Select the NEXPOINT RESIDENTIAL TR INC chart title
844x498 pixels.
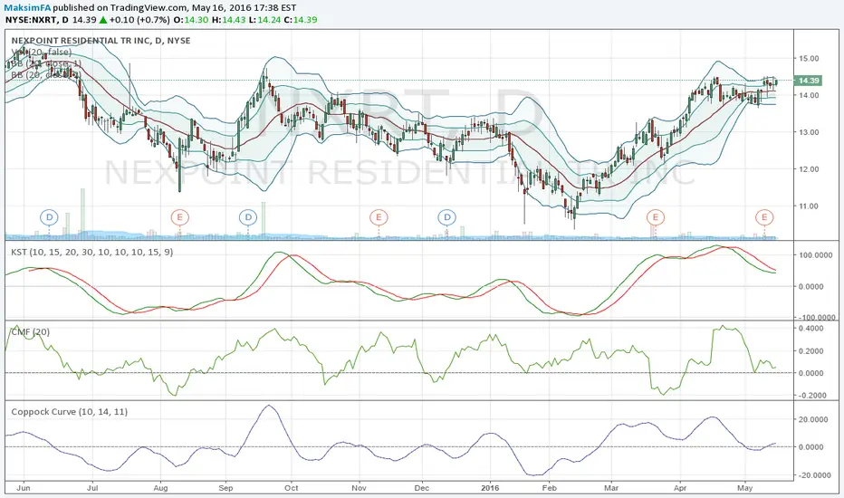(101, 41)
